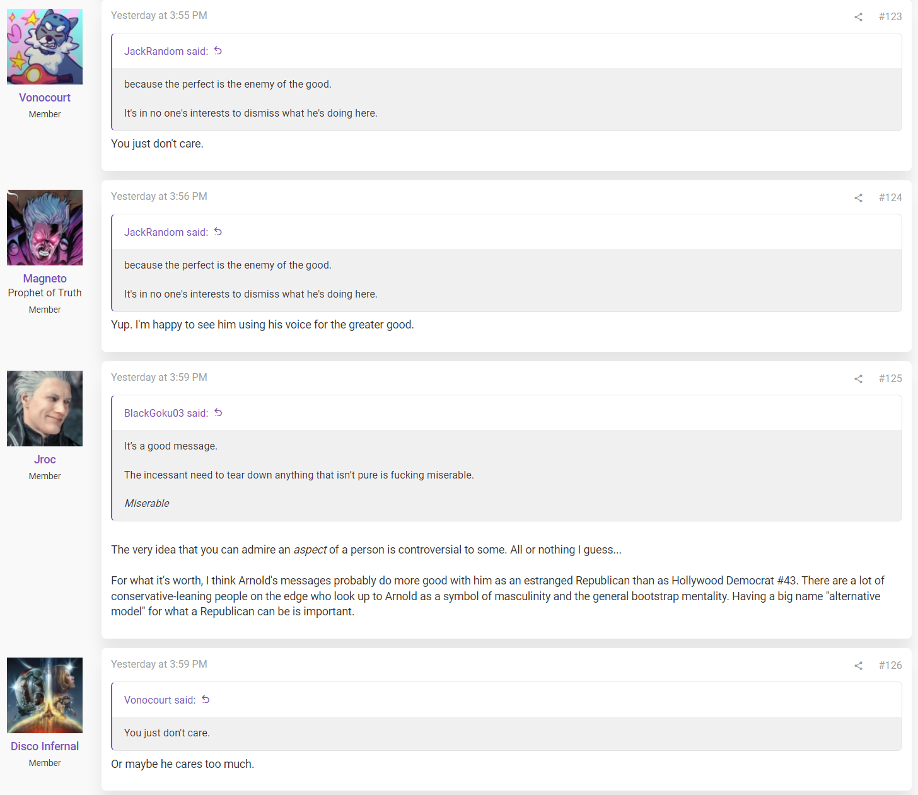Open Disco Infernal's profile username link

point(45,746)
